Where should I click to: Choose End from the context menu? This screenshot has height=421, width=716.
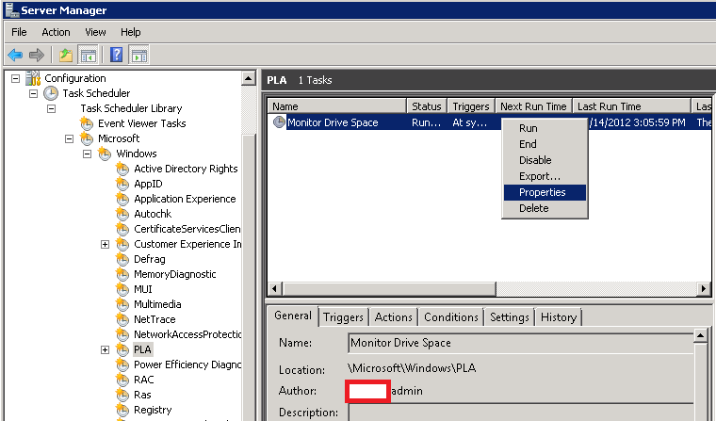[545, 144]
